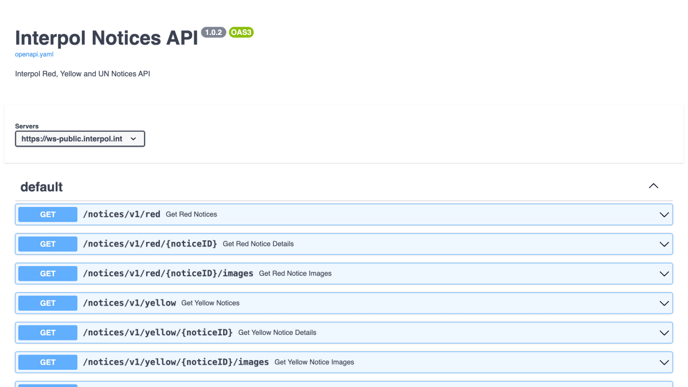The image size is (688, 387).
Task: Click GET button for Red Notice Images
Action: click(x=48, y=273)
